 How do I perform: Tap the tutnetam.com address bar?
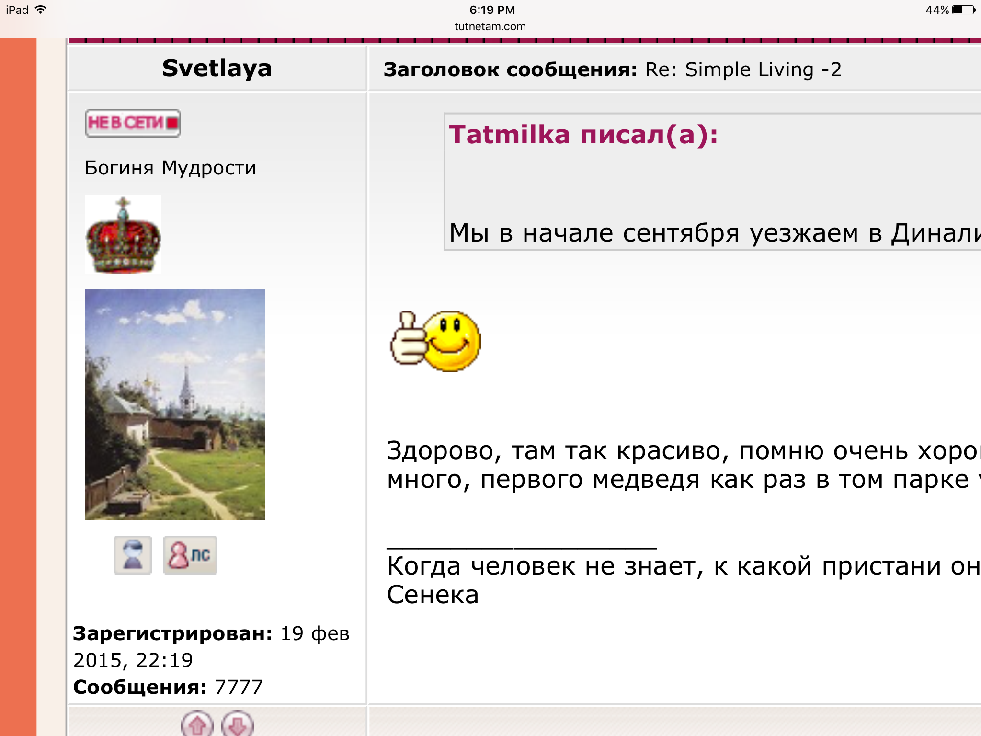pyautogui.click(x=490, y=26)
